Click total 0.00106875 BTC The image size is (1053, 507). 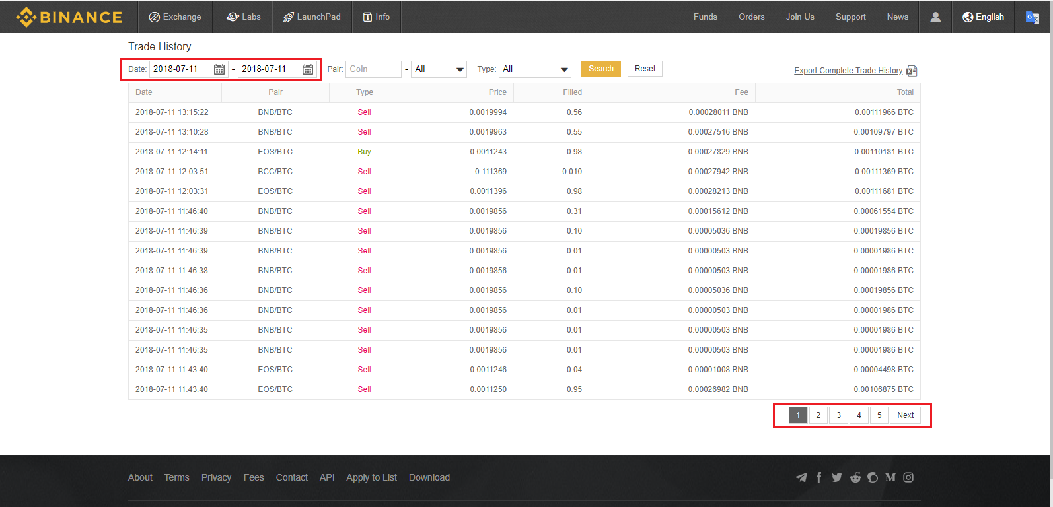click(x=884, y=389)
